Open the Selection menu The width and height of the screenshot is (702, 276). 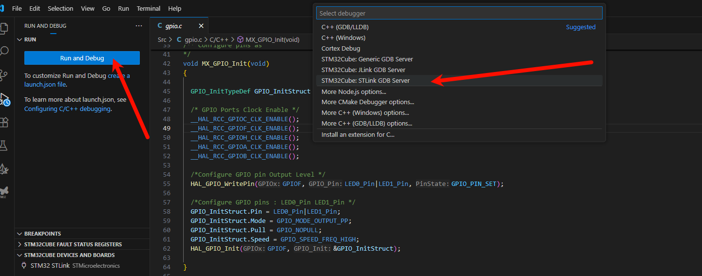[x=60, y=8]
